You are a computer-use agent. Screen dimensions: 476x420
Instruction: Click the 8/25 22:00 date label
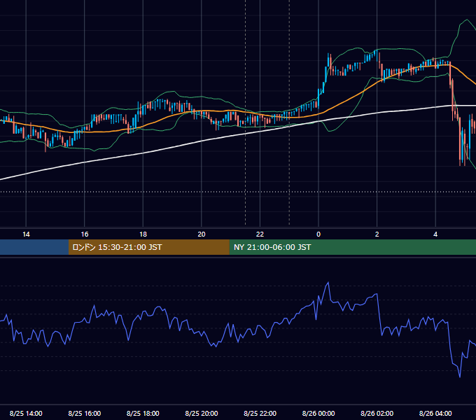tap(260, 413)
